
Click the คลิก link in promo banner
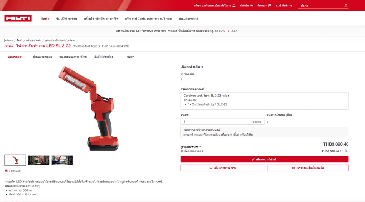click(234, 31)
